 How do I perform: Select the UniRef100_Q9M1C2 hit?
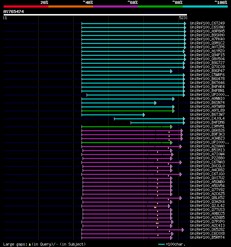pyautogui.click(x=207, y=43)
